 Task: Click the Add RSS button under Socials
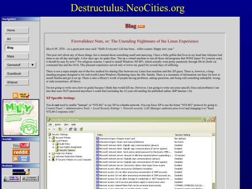(21, 159)
